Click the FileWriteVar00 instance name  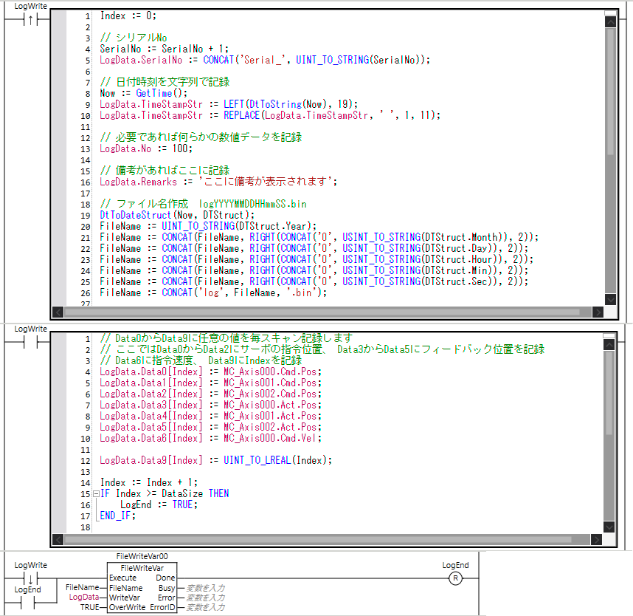click(142, 555)
